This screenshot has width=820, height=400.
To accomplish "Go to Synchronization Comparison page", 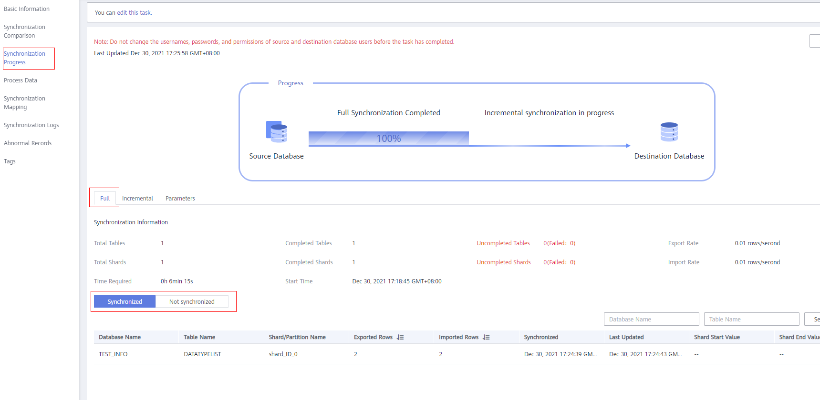I will [24, 31].
